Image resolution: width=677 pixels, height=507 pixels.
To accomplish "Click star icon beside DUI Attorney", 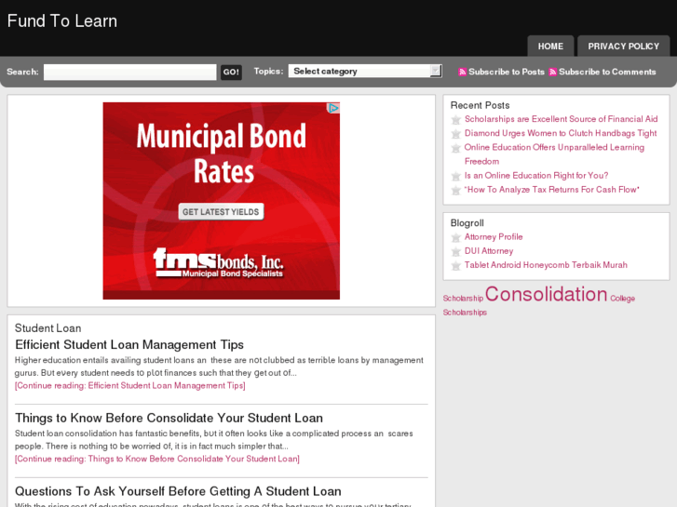I will pyautogui.click(x=456, y=251).
